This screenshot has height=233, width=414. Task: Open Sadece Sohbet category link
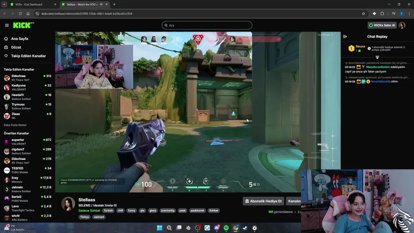pos(89,210)
